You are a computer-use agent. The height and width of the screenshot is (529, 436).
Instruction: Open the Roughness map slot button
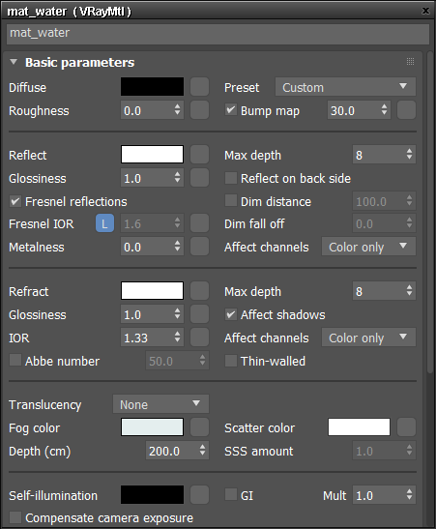pos(199,110)
